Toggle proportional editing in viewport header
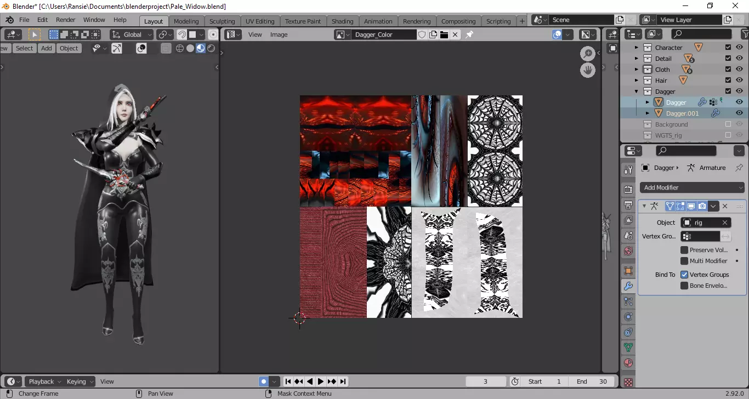749x399 pixels. tap(213, 35)
